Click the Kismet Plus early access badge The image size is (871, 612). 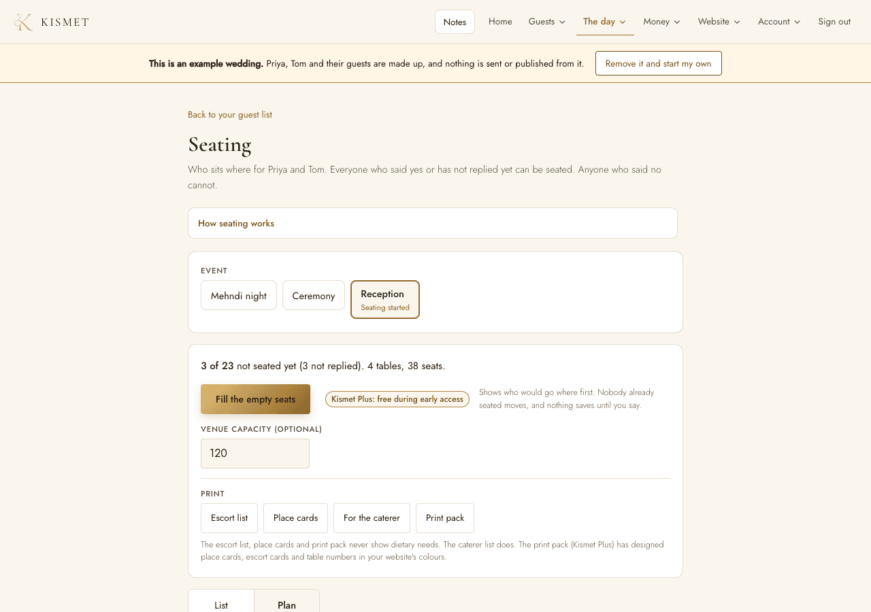click(397, 399)
